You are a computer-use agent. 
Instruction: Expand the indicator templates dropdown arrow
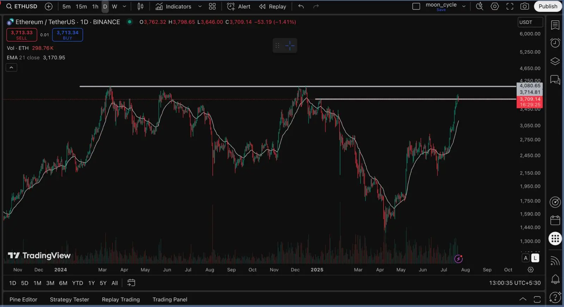tap(200, 6)
